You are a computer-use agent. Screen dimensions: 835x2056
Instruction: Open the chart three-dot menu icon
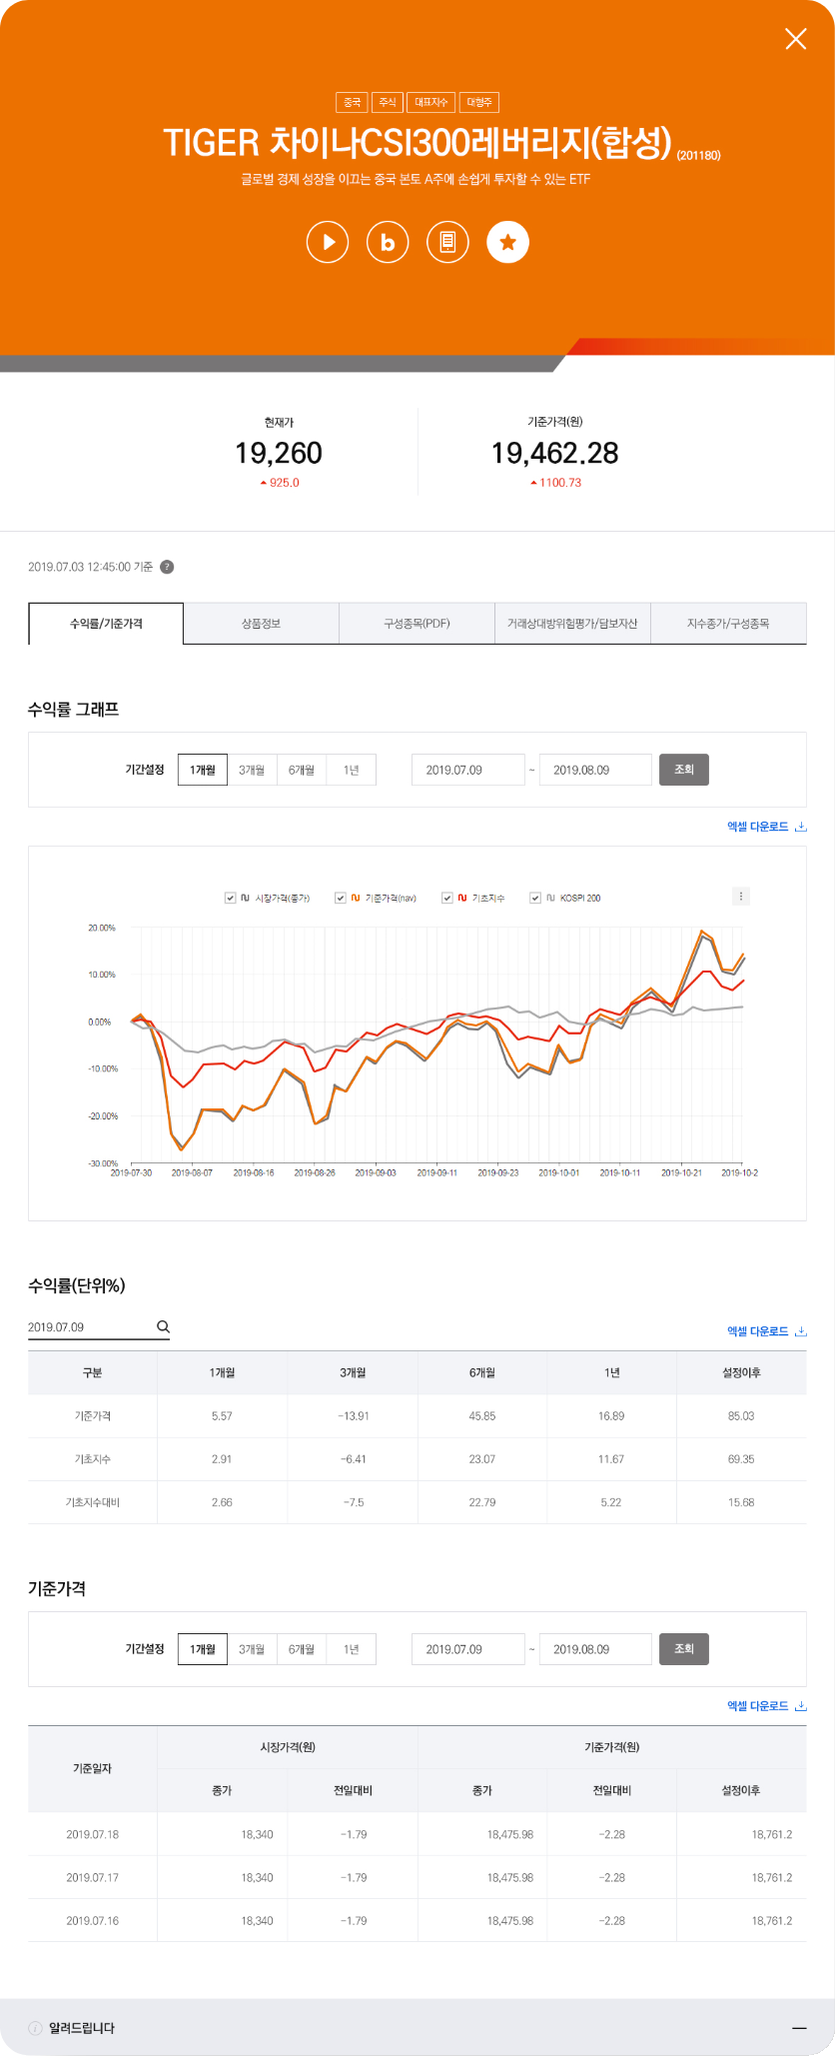click(740, 896)
